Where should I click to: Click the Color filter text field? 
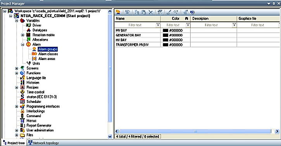[x=173, y=25]
